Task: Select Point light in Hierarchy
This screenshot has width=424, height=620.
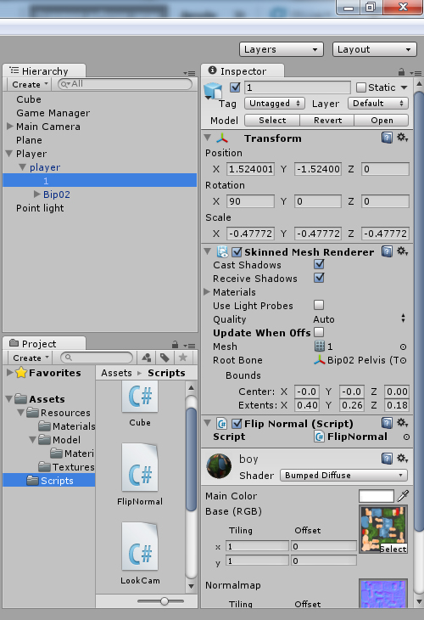Action: (x=40, y=208)
